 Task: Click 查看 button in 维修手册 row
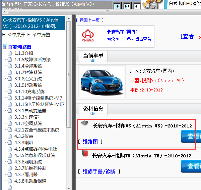(x=191, y=166)
